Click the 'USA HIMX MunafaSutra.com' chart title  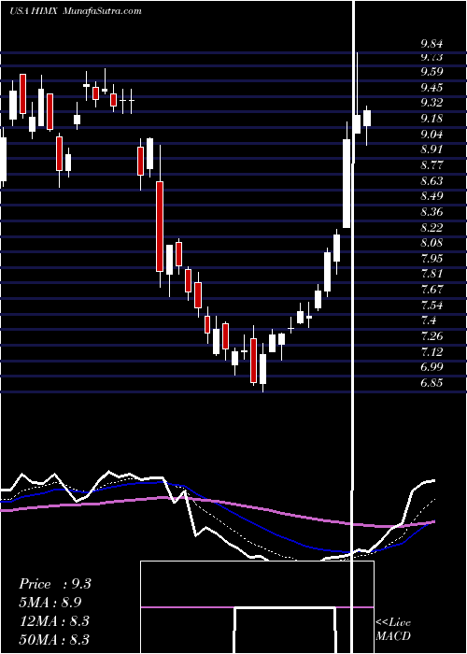tap(76, 11)
